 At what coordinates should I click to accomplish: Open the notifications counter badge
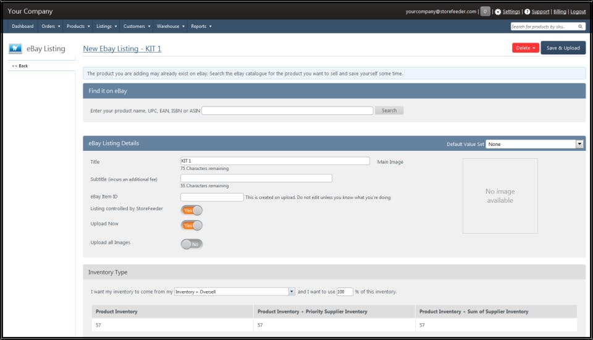click(x=485, y=11)
